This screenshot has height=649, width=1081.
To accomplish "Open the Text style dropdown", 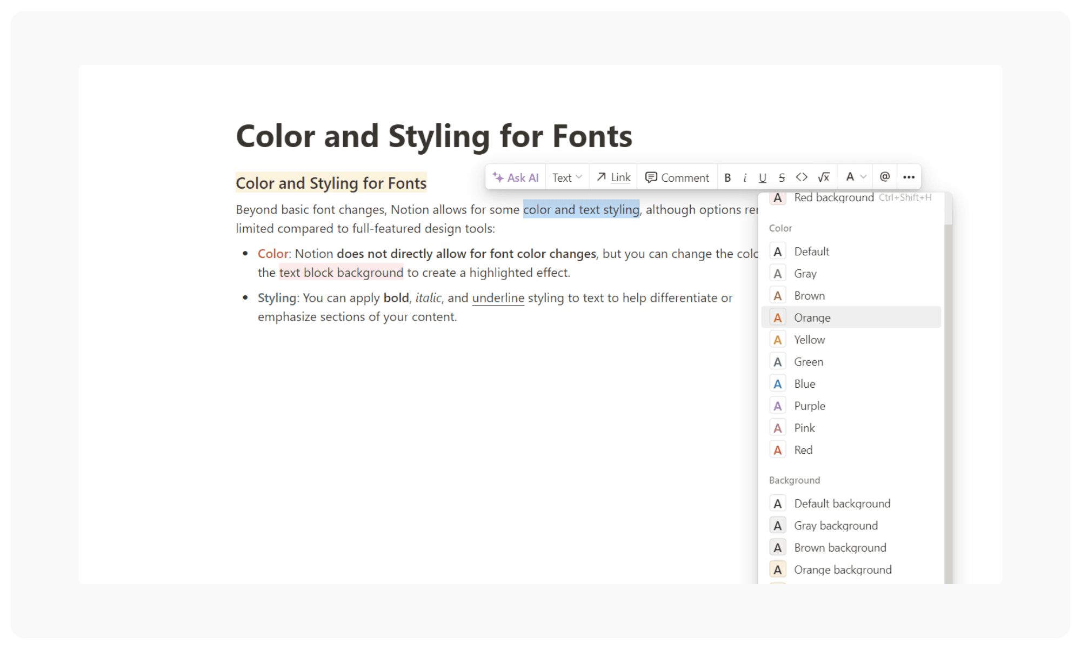I will (565, 177).
